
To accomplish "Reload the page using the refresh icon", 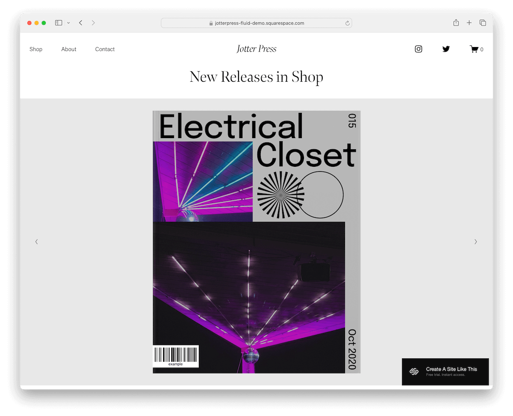I will tap(347, 23).
